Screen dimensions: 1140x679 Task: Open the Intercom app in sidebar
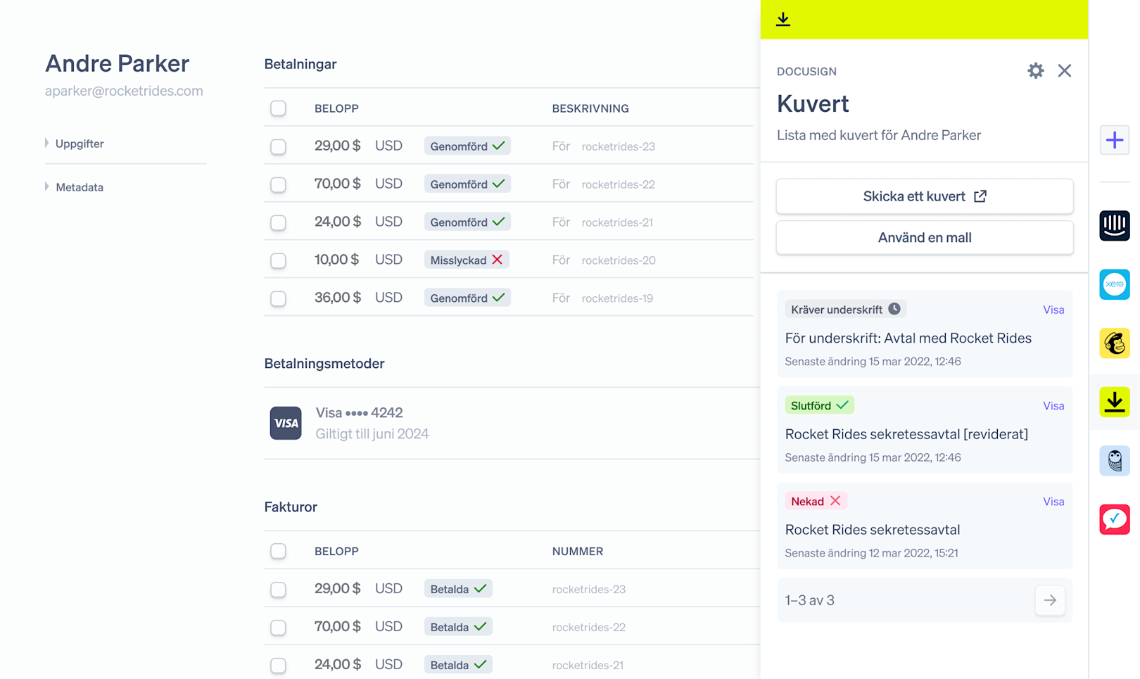tap(1115, 226)
